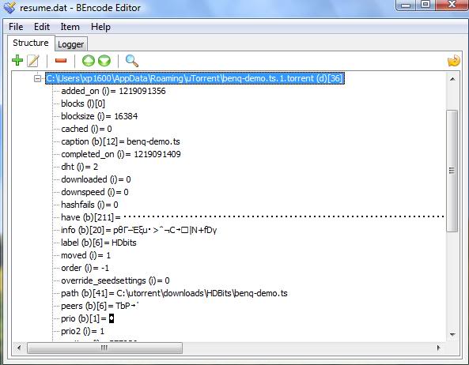The image size is (469, 365).
Task: Select the prio2 (i)= 1 row
Action: tap(83, 331)
